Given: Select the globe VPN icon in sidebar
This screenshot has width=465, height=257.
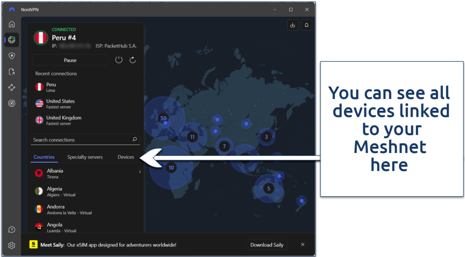Looking at the screenshot, I should [x=11, y=40].
